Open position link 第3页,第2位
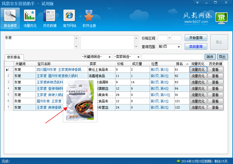 [x=160, y=107]
